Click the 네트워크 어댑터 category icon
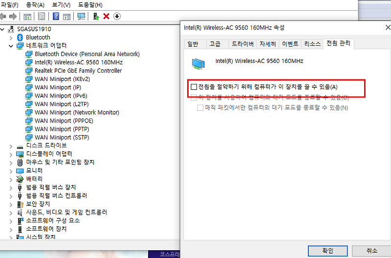 coord(20,46)
